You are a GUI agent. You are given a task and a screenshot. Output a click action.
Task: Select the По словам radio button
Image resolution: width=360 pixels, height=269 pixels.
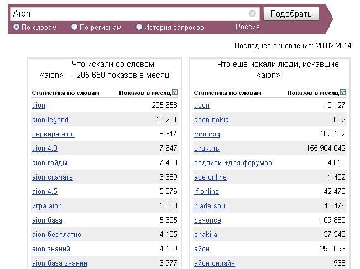(16, 27)
